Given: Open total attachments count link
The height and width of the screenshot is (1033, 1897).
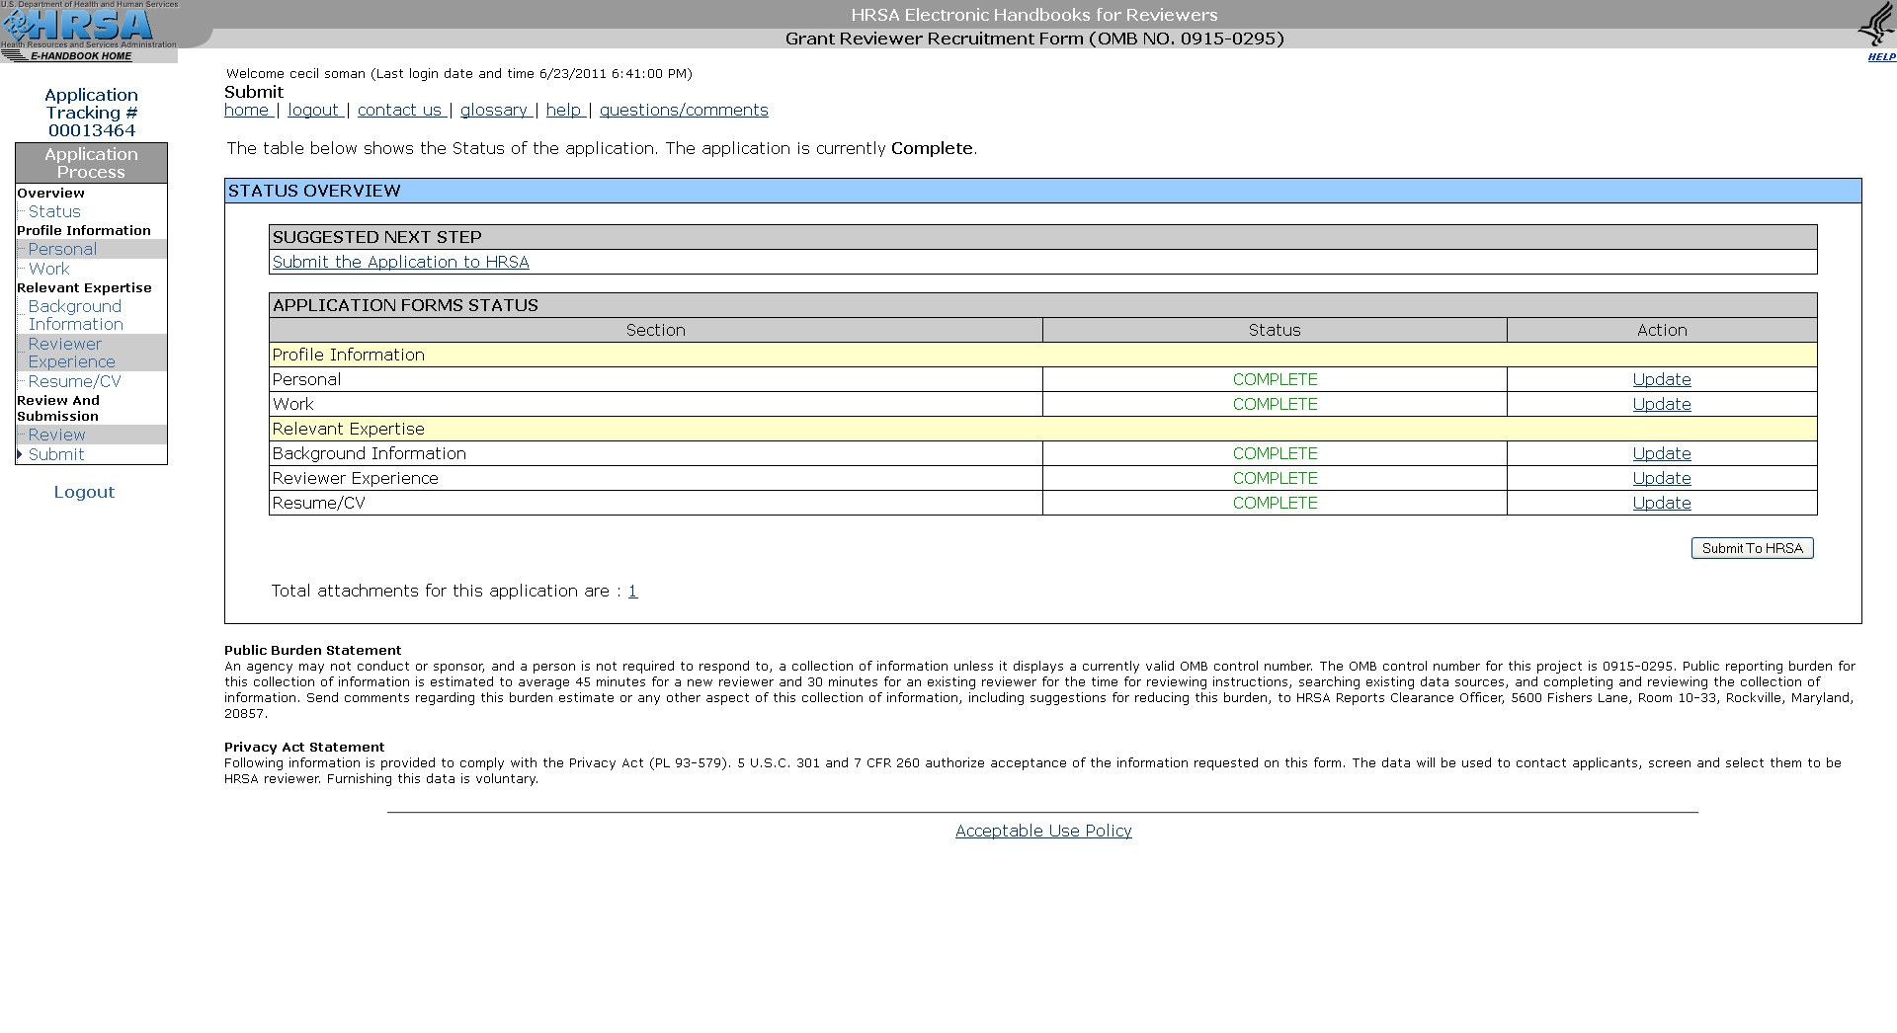Looking at the screenshot, I should tap(632, 591).
